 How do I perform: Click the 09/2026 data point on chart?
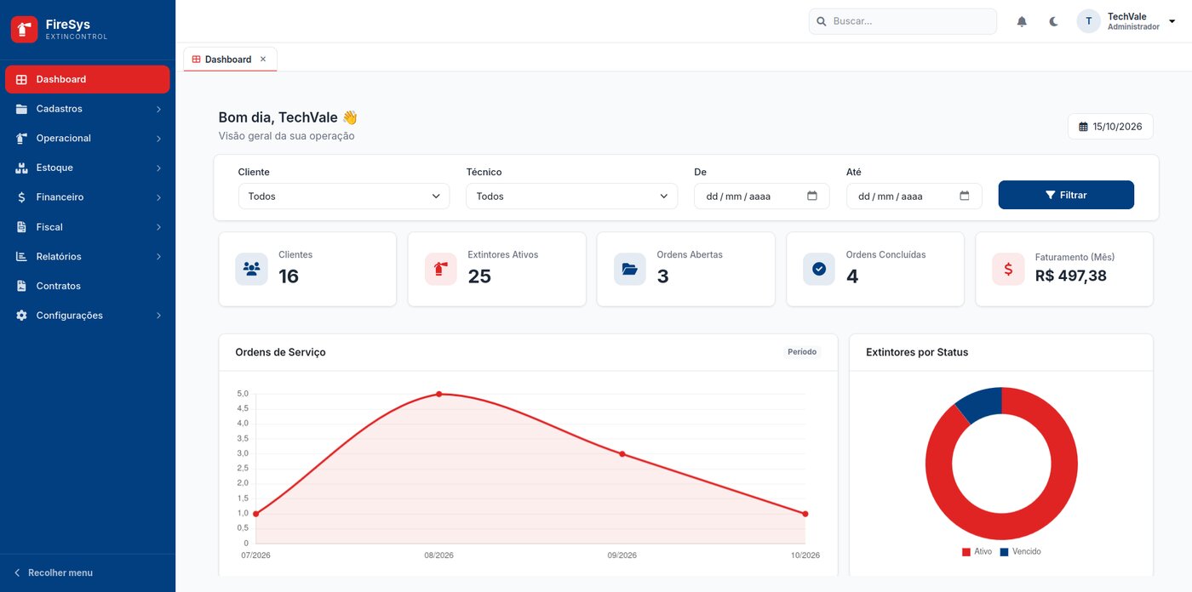tap(622, 454)
